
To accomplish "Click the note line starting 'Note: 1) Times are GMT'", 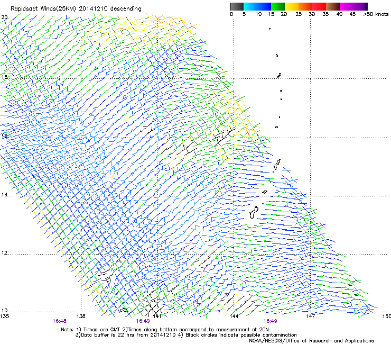I will [x=164, y=330].
